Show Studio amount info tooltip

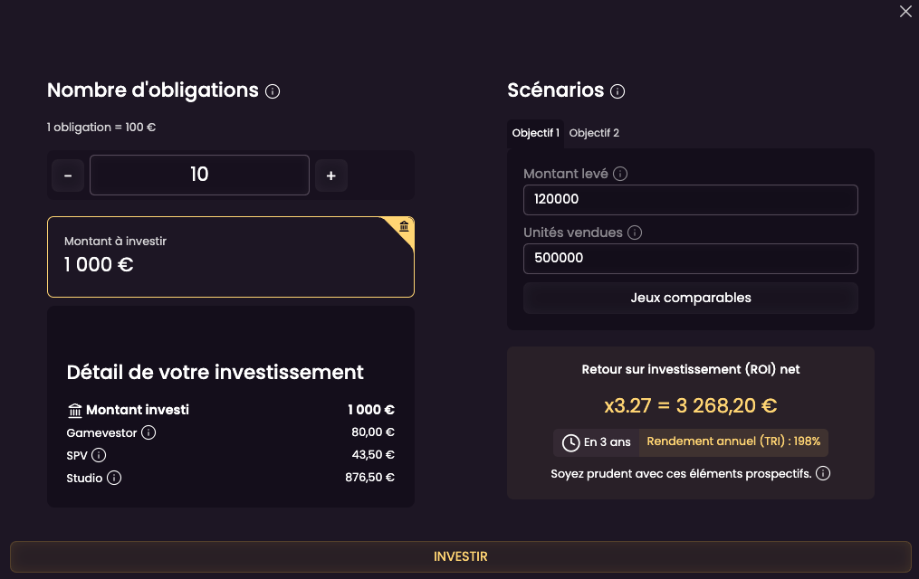tap(114, 478)
